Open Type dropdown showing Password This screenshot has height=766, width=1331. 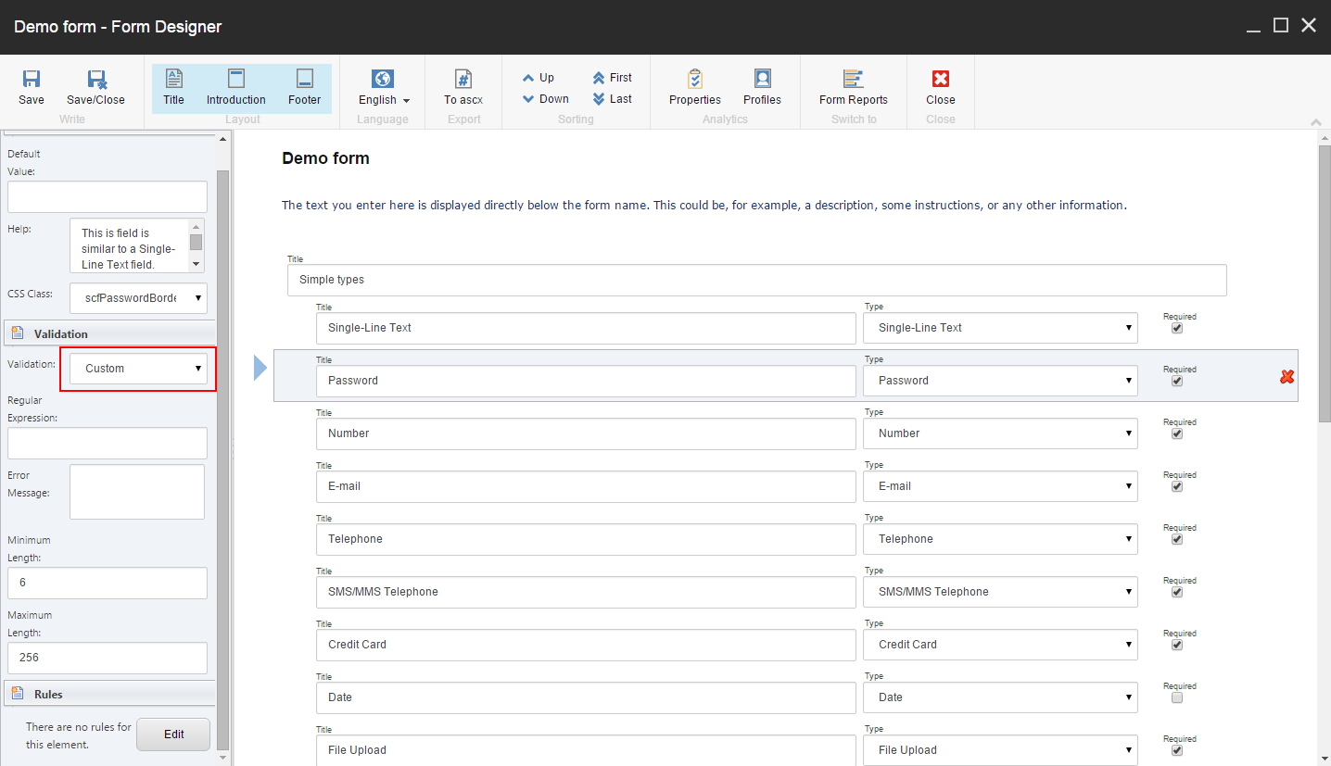tap(1000, 381)
